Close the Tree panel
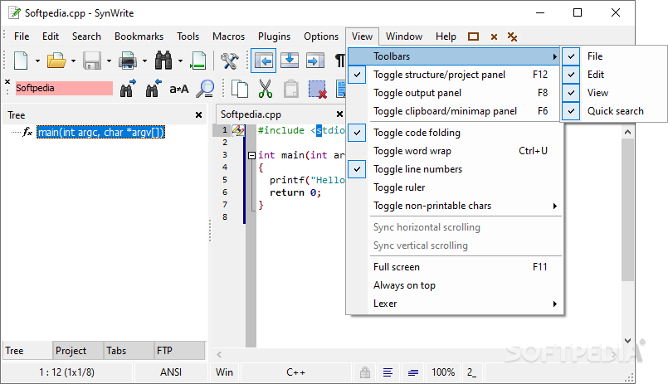The image size is (668, 384). [x=198, y=115]
